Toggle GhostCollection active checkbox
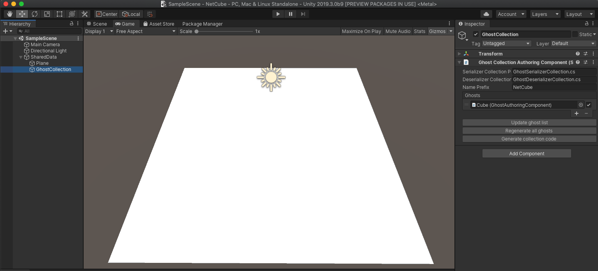598x271 pixels. (475, 34)
